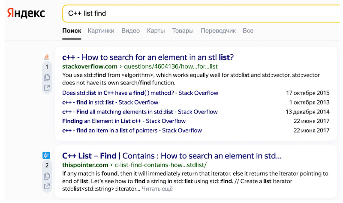Open 'Finding an Element in List c++' link

tap(124, 121)
